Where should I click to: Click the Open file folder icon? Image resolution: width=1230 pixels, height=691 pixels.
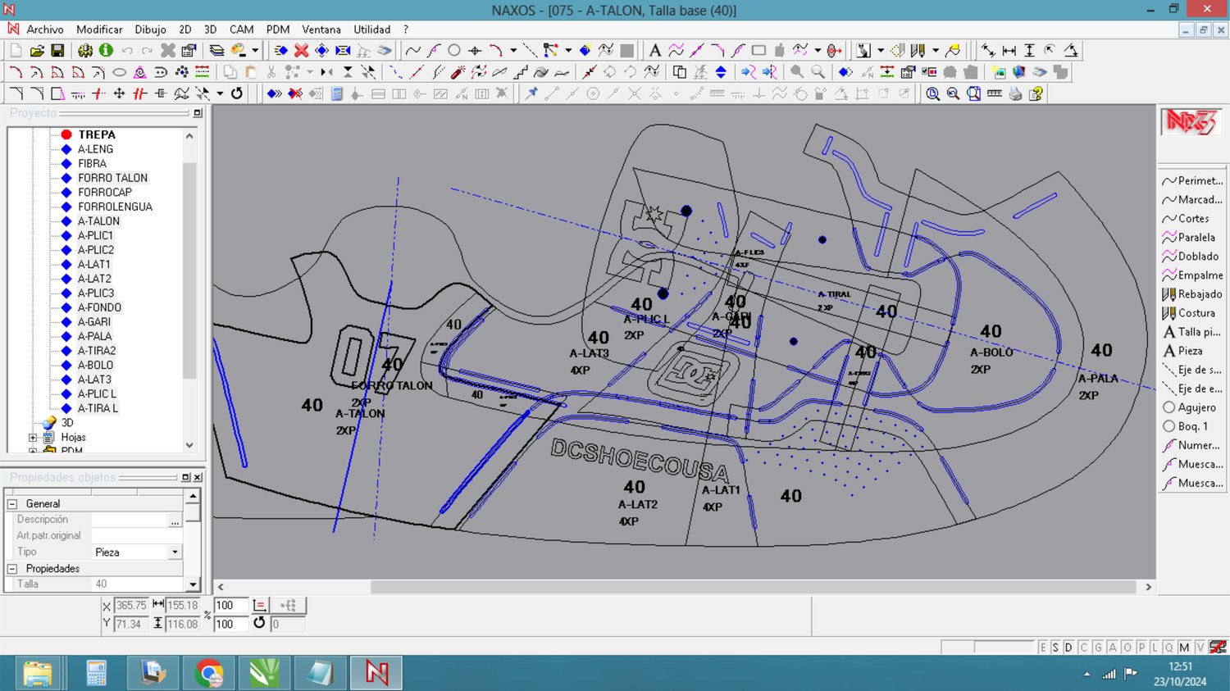(37, 51)
